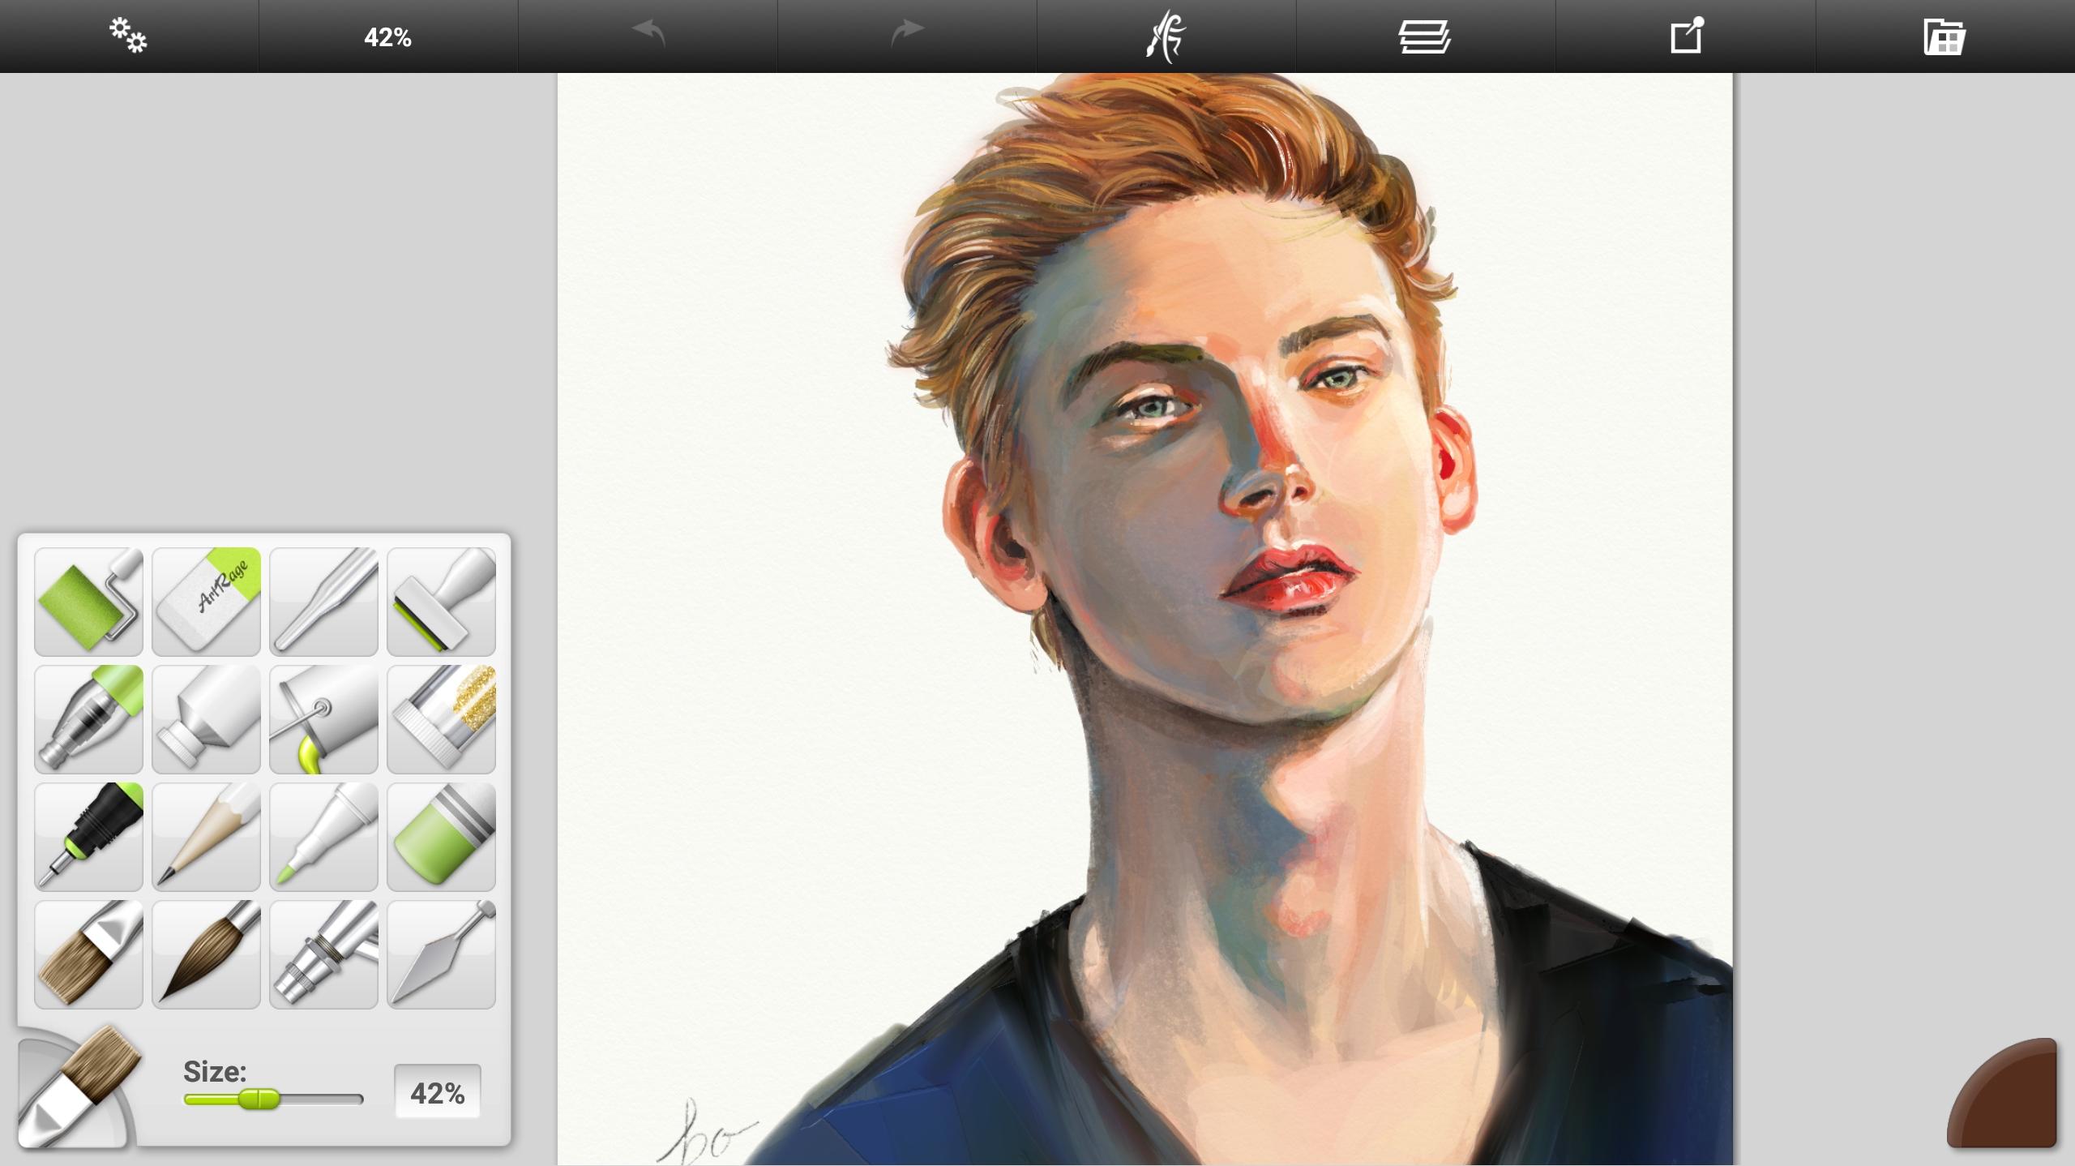The height and width of the screenshot is (1166, 2075).
Task: Pick the Pencil tool
Action: tap(206, 837)
